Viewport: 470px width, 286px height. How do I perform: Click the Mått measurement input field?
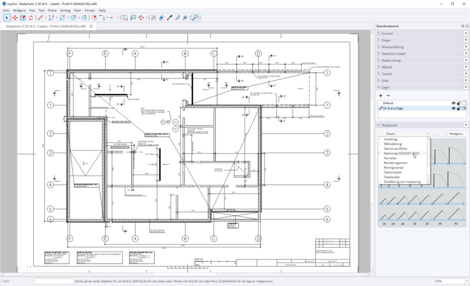coord(54,281)
